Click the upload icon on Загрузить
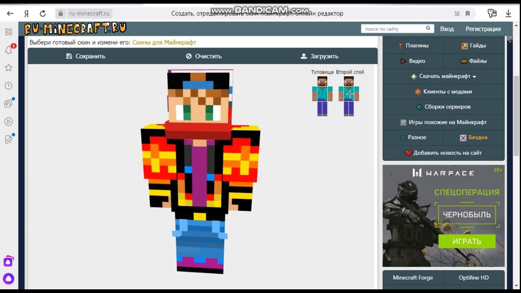Viewport: 521px width, 293px height. point(304,56)
